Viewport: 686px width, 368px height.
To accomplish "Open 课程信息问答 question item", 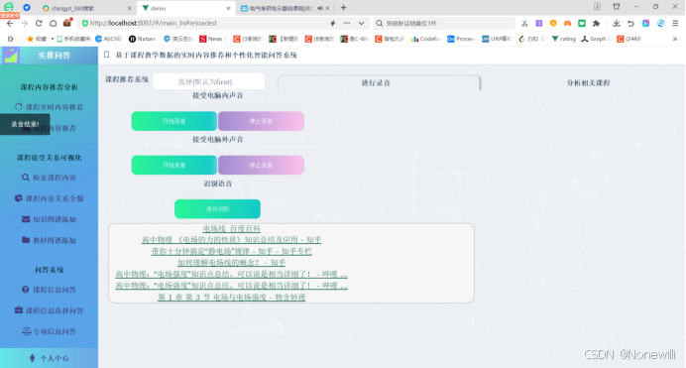I will pyautogui.click(x=49, y=290).
